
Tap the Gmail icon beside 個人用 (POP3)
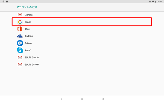[x=20, y=64]
